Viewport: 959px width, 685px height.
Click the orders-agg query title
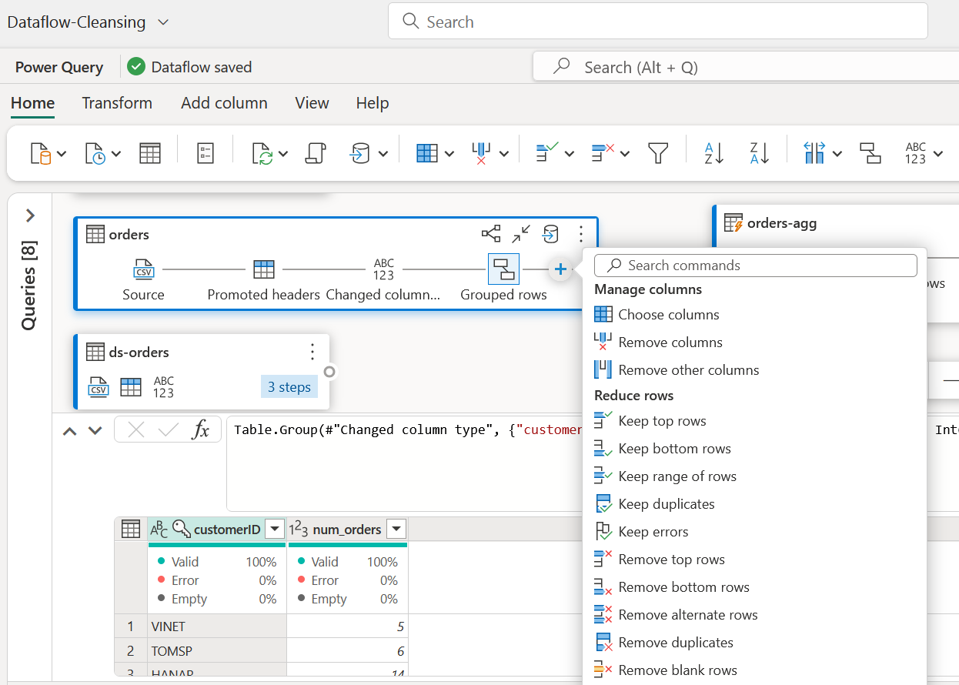click(782, 223)
